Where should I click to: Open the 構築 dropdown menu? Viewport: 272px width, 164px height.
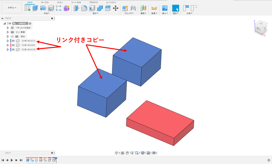[143, 13]
